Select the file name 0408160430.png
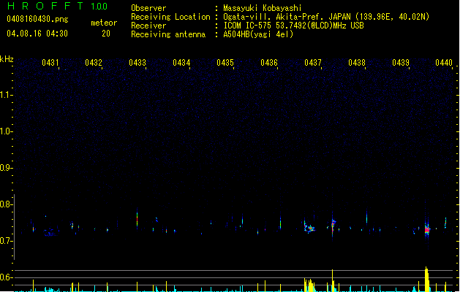 click(x=37, y=19)
